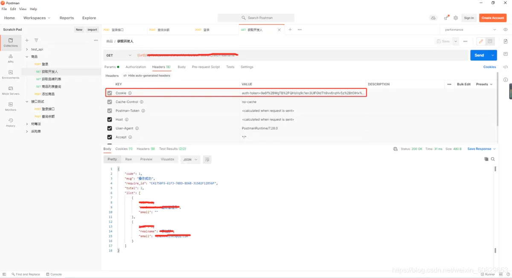Toggle the Postman-Token header checkbox
Screen dimensions: 512x278
click(110, 111)
